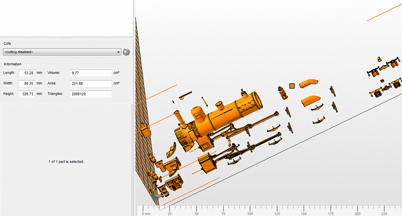
Task: Click the Triangles count field
Action: [91, 94]
